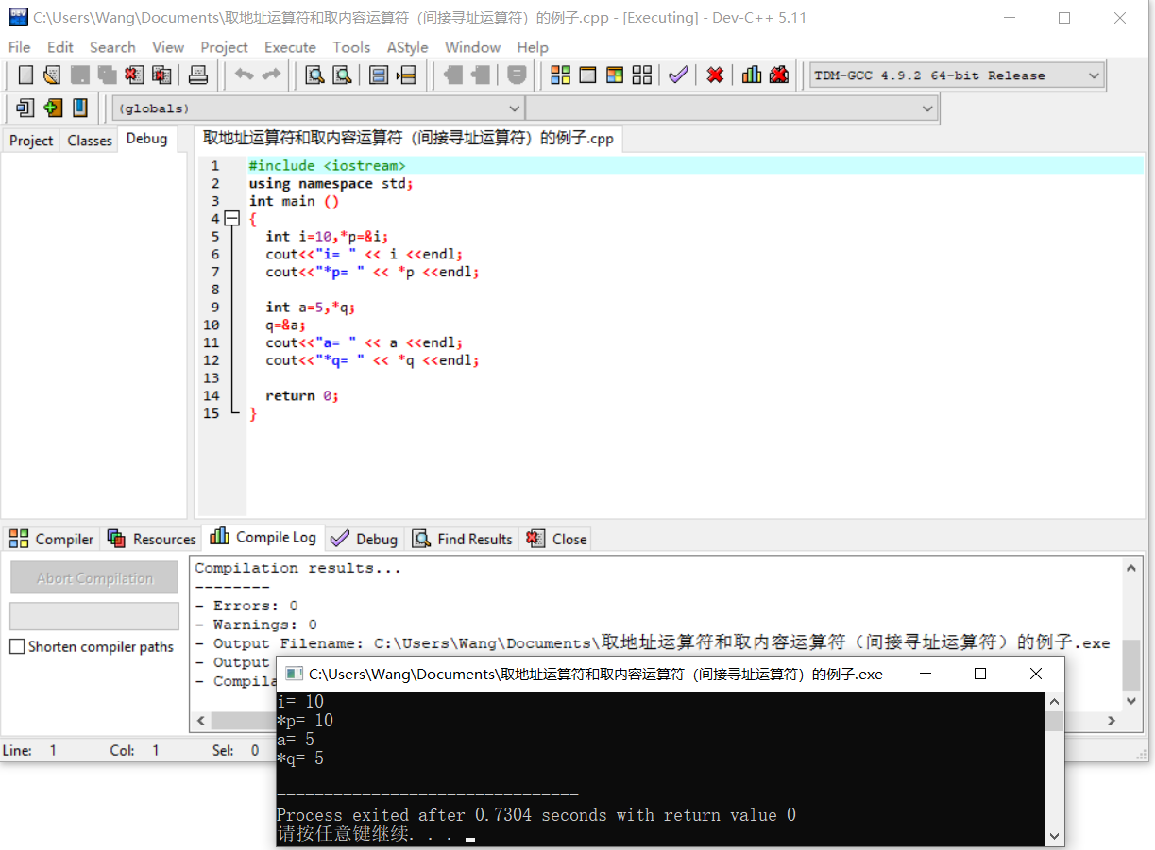The width and height of the screenshot is (1155, 850).
Task: Click the delete profiling information icon
Action: 779,75
